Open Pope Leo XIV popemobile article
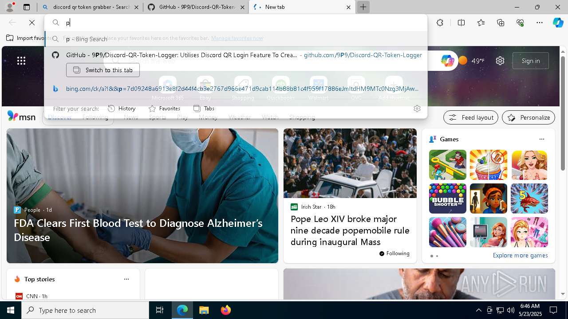The height and width of the screenshot is (319, 568). pyautogui.click(x=350, y=230)
